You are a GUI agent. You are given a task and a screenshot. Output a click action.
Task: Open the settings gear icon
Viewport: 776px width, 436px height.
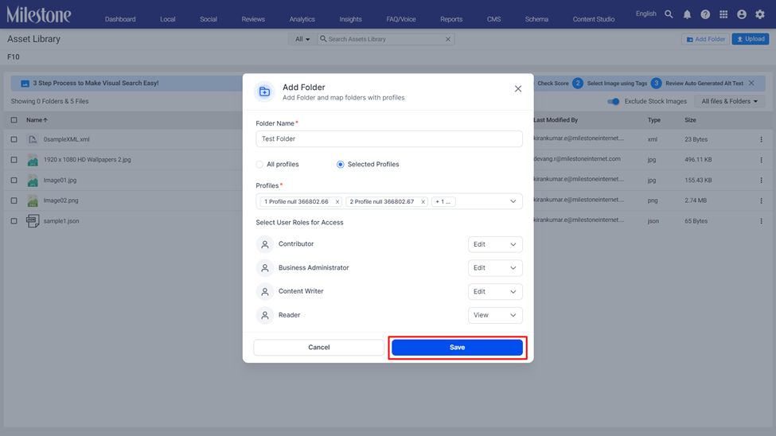pos(760,14)
